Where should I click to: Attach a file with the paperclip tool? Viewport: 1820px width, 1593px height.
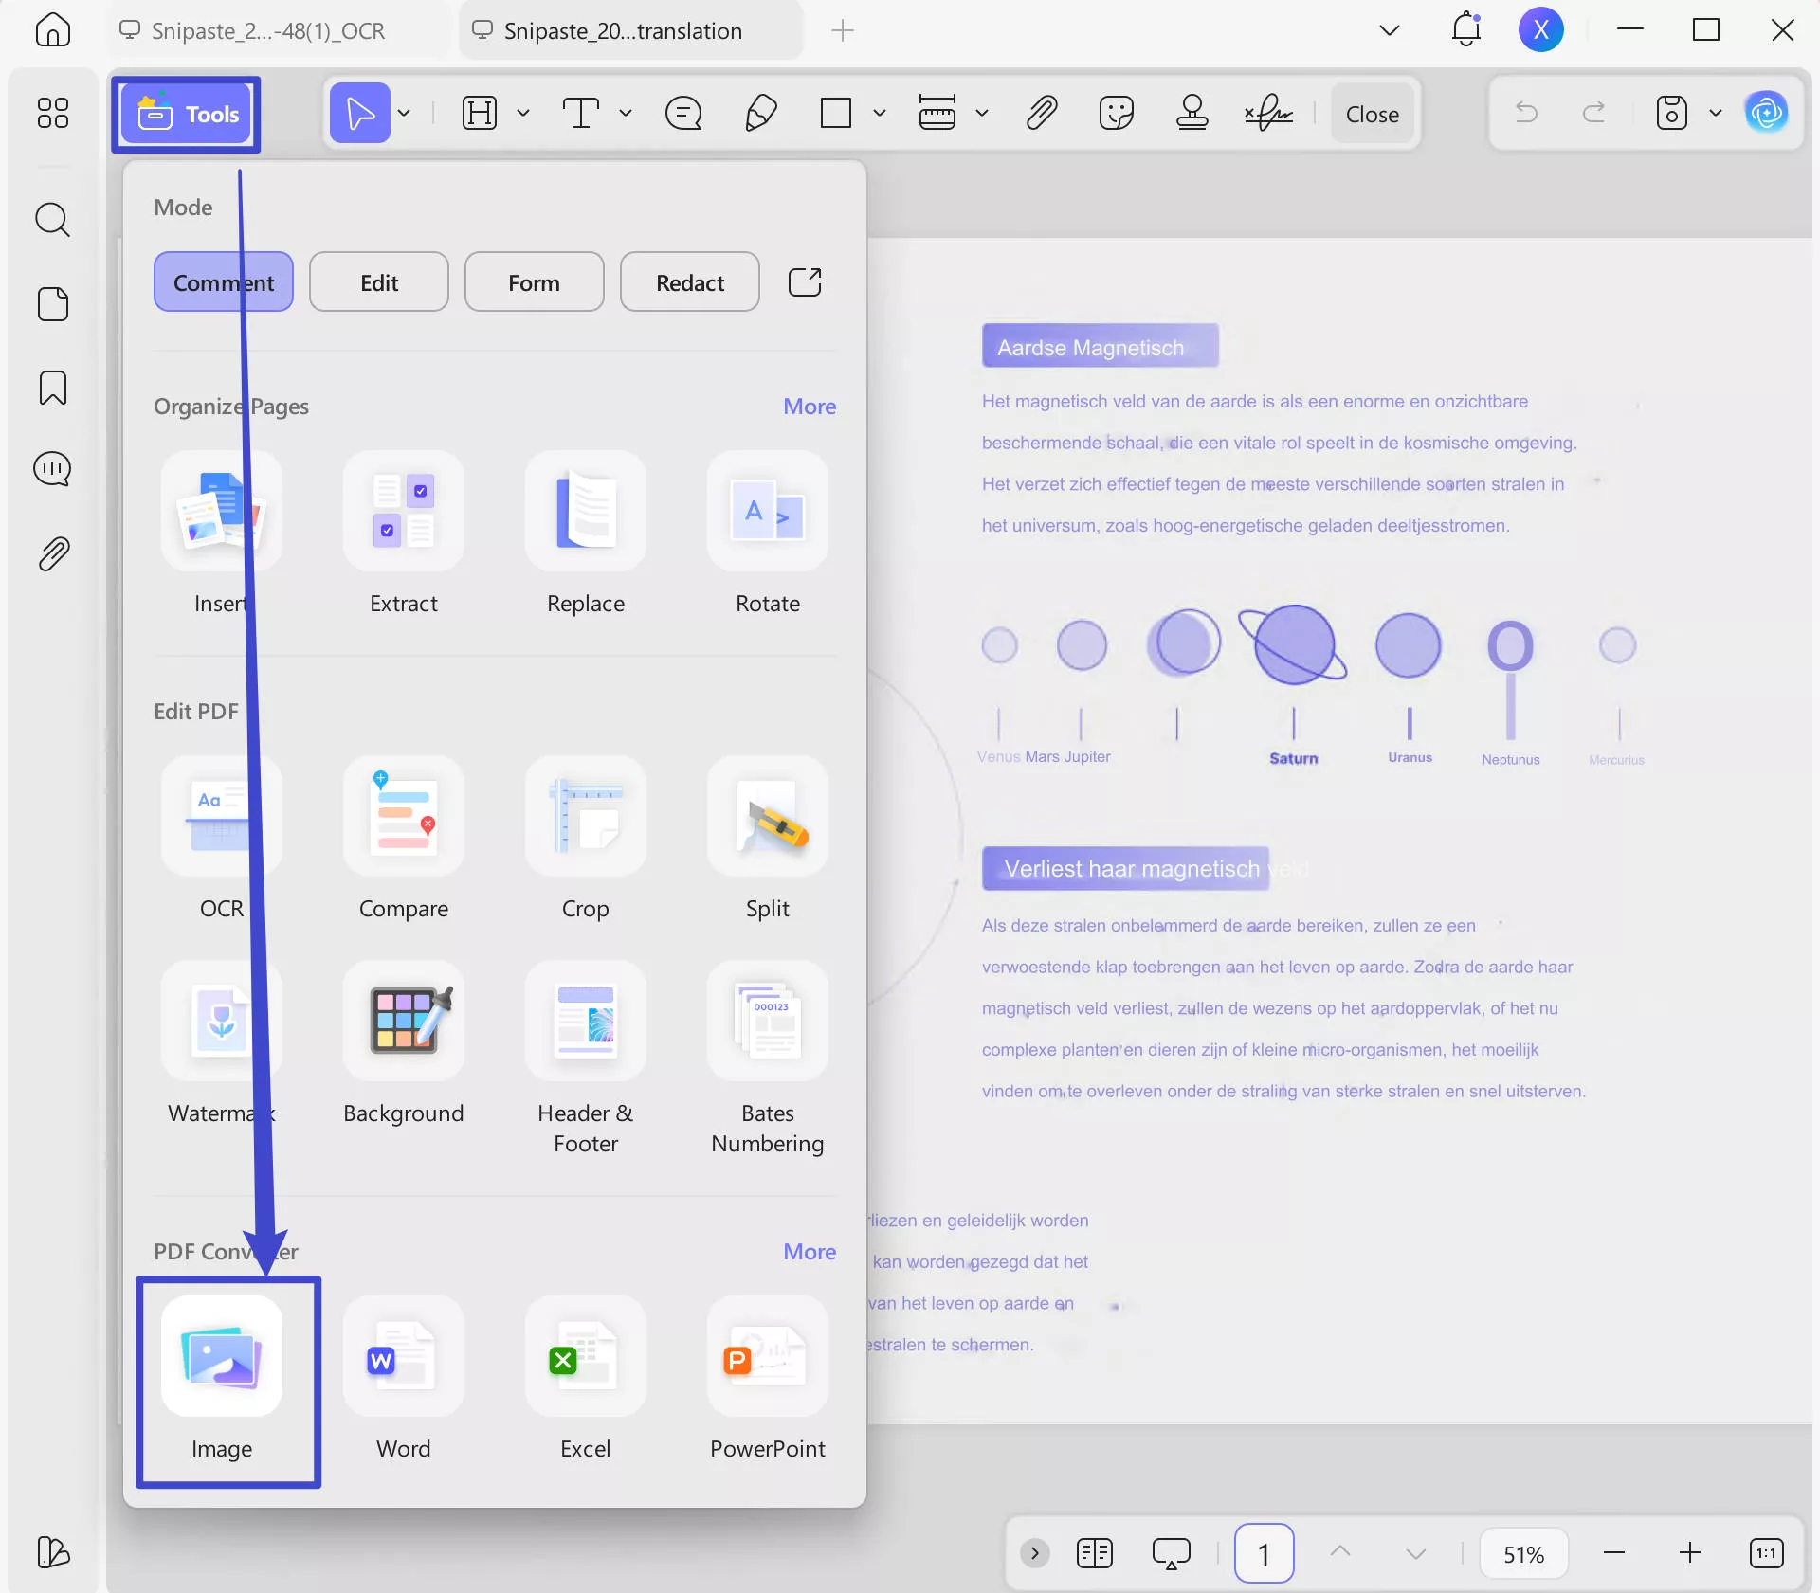pos(1041,113)
